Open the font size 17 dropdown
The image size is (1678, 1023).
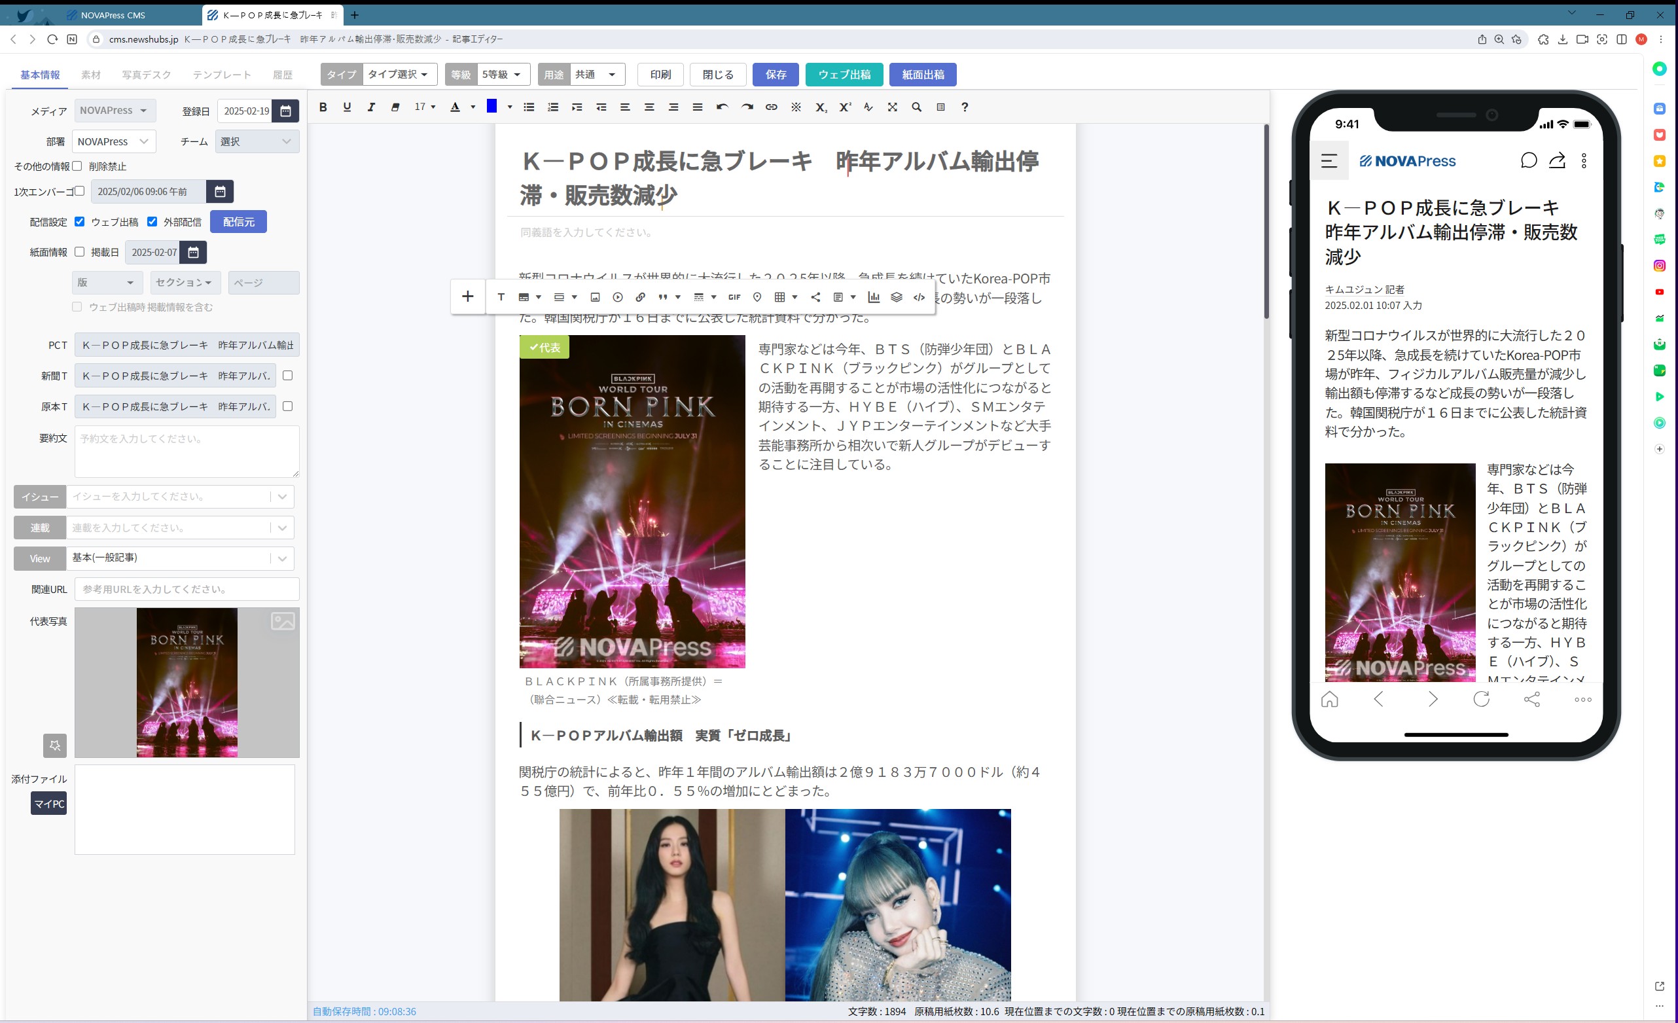click(425, 107)
